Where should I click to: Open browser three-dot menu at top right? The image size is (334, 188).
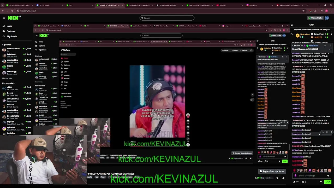331,11
